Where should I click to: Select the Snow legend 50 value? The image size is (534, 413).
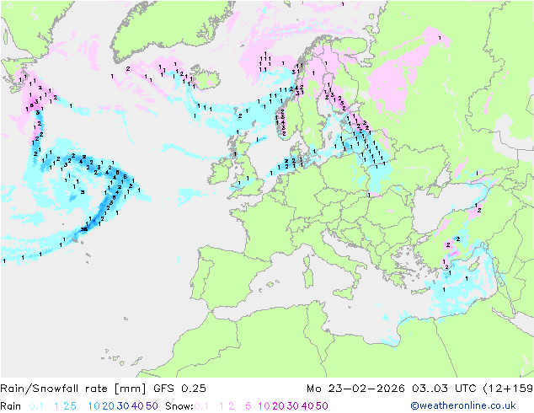(x=322, y=406)
